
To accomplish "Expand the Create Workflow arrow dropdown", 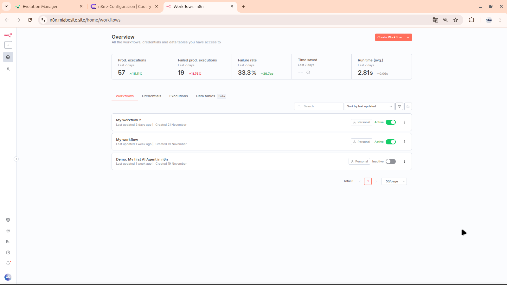I will (408, 37).
